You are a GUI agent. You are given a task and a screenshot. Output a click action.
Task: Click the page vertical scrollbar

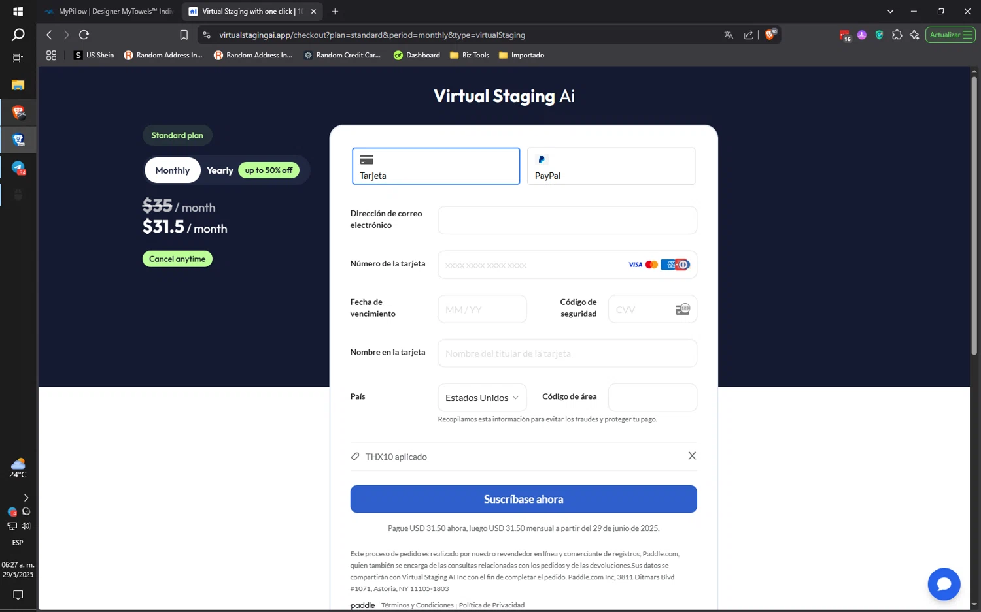coord(974,216)
